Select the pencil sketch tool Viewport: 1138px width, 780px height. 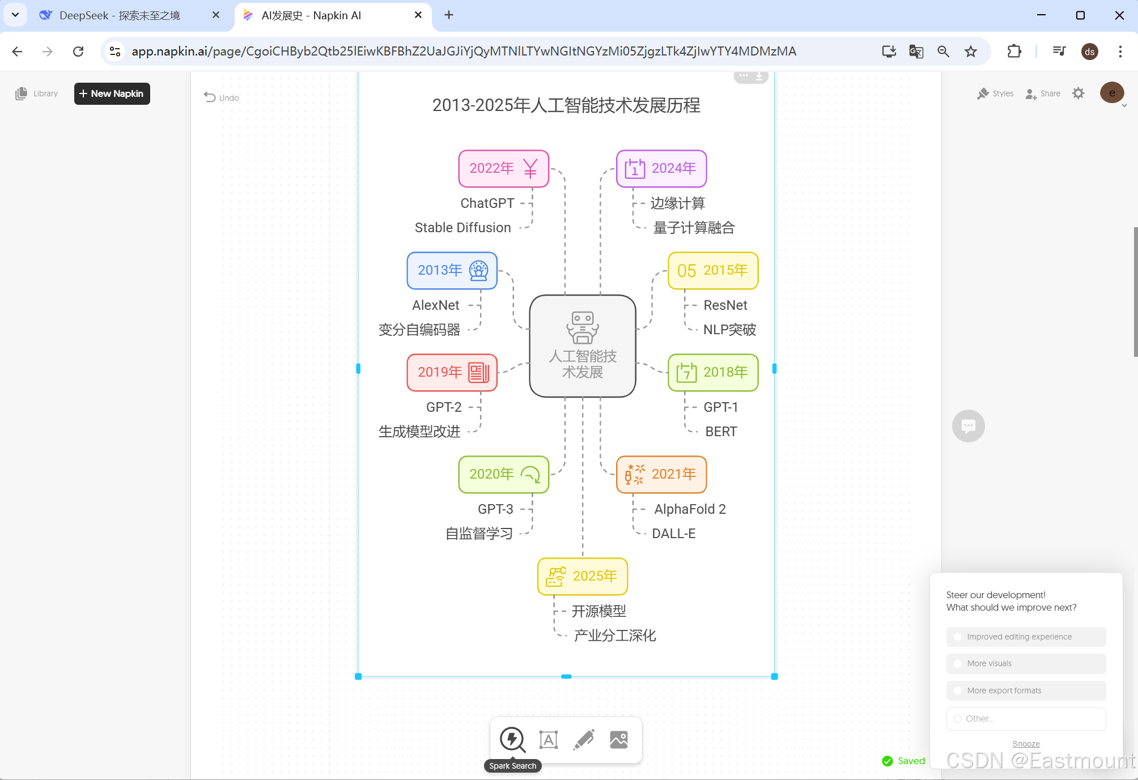(584, 739)
